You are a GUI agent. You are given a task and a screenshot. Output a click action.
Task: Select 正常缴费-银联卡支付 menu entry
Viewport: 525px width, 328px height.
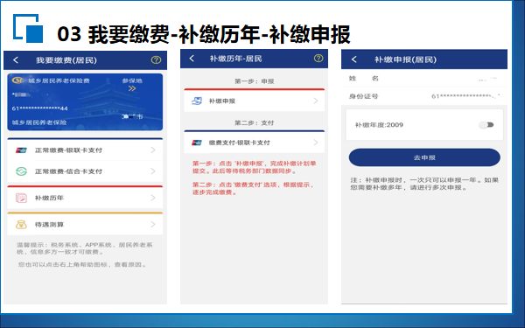click(x=85, y=150)
